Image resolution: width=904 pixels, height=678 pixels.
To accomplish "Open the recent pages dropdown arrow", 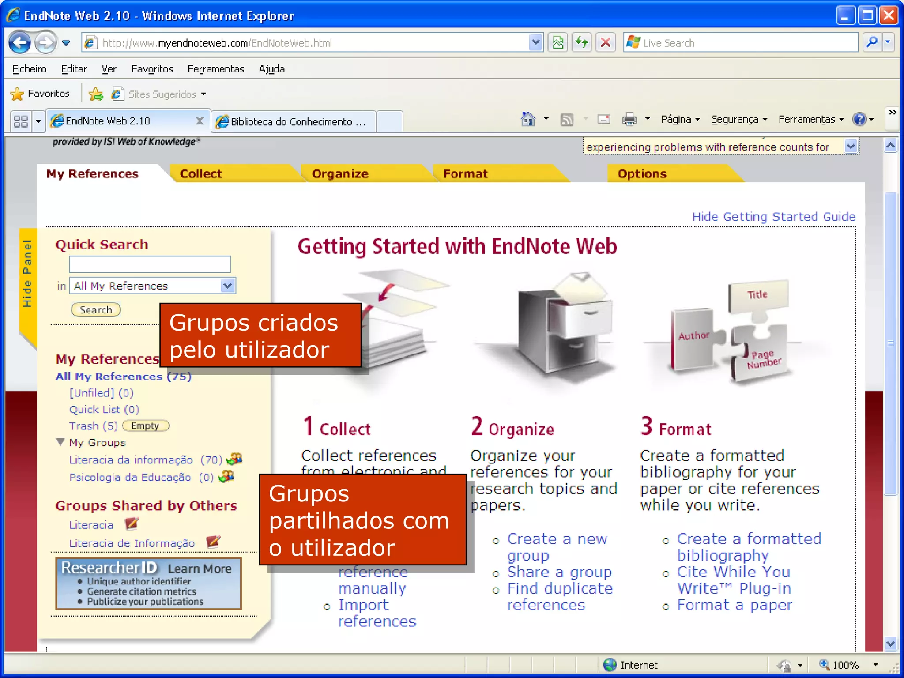I will click(66, 43).
